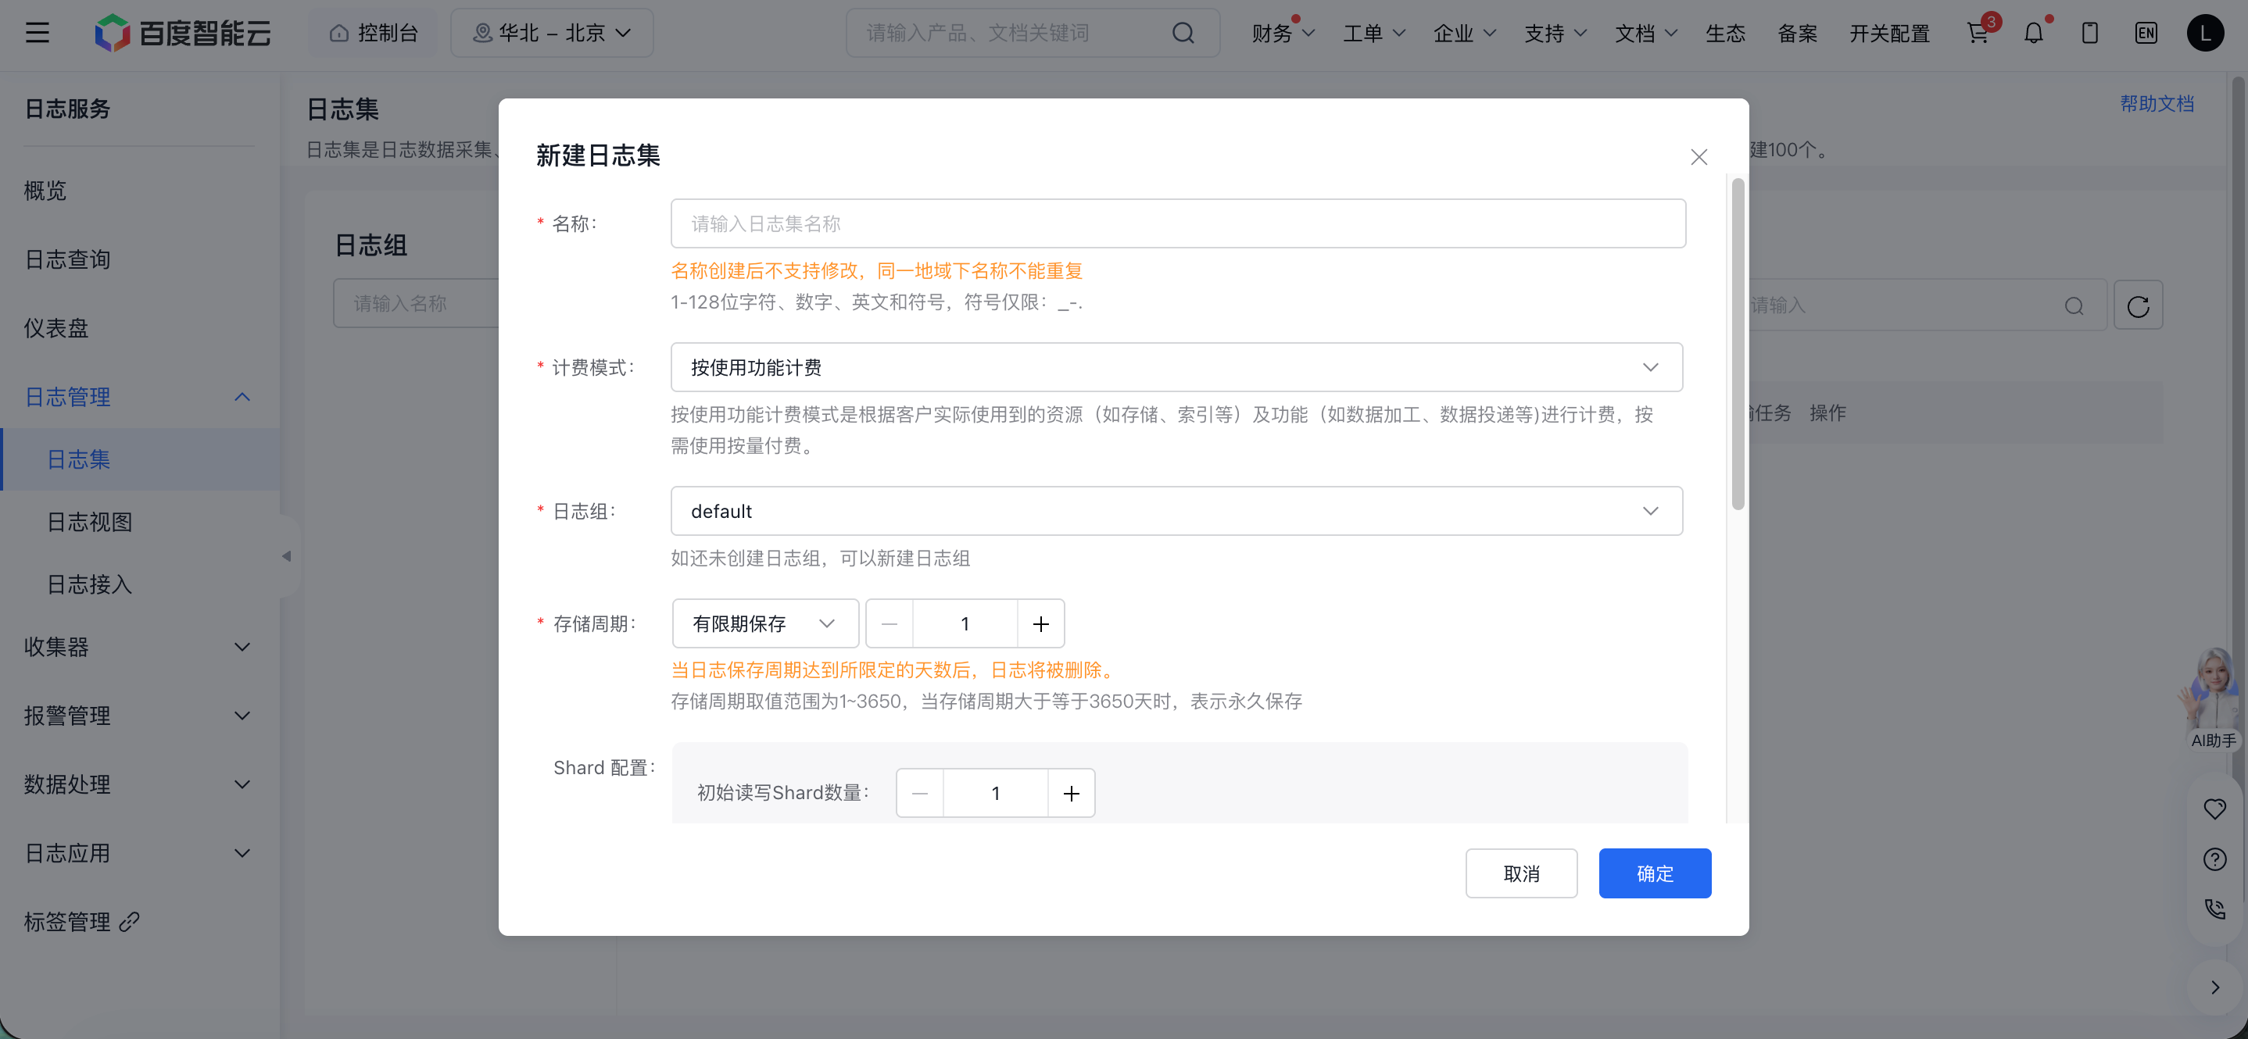This screenshot has height=1039, width=2248.
Task: Open the 有限期保存 storage dropdown
Action: 765,623
